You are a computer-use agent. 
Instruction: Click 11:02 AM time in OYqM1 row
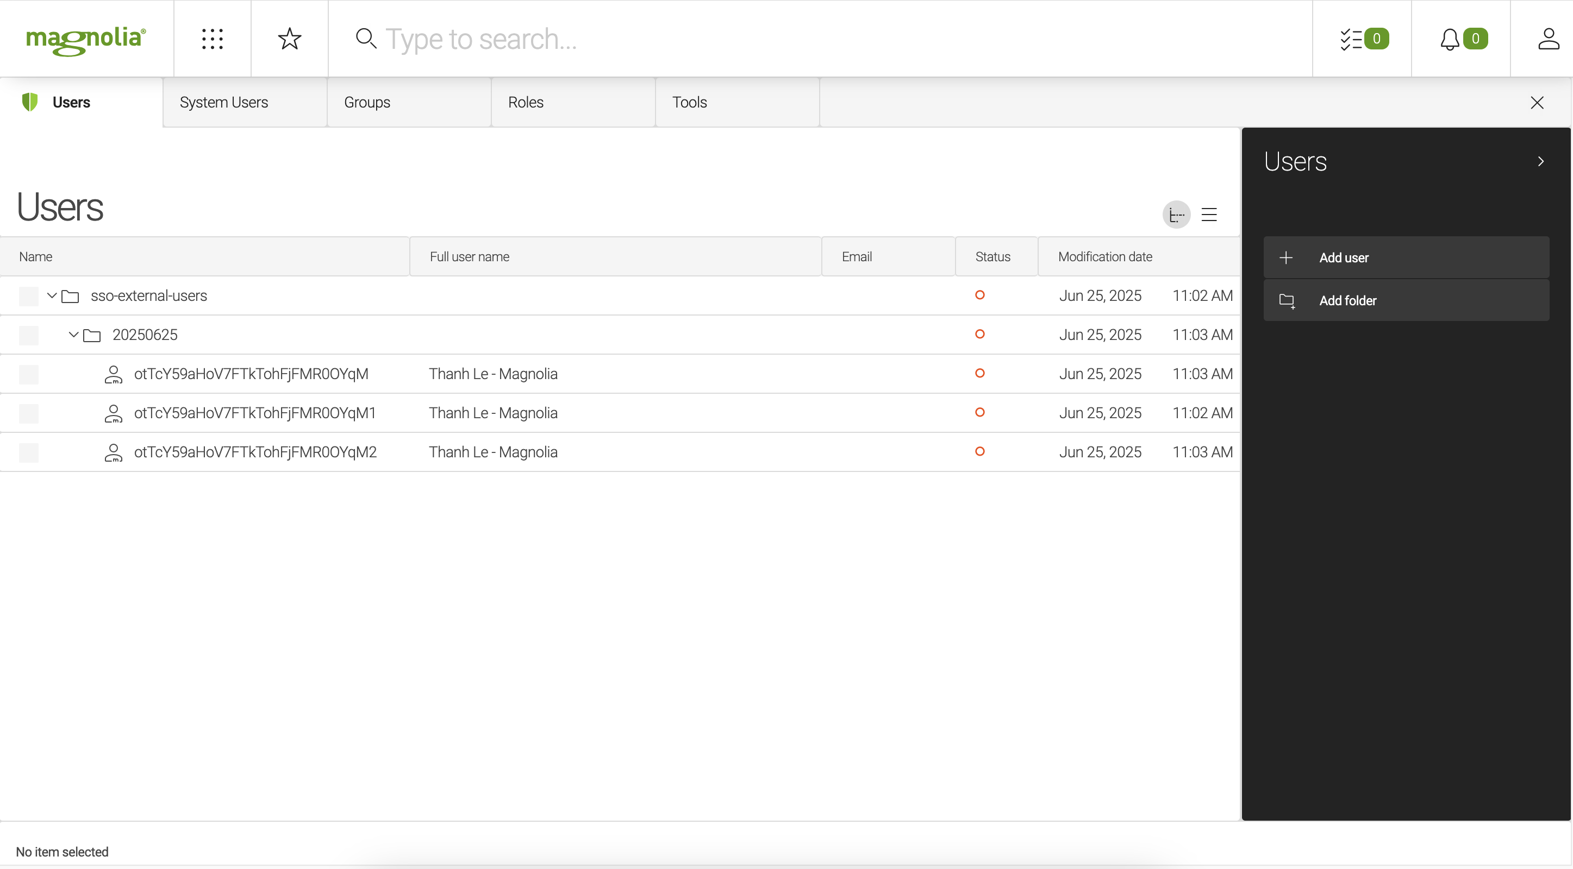[x=1202, y=413]
